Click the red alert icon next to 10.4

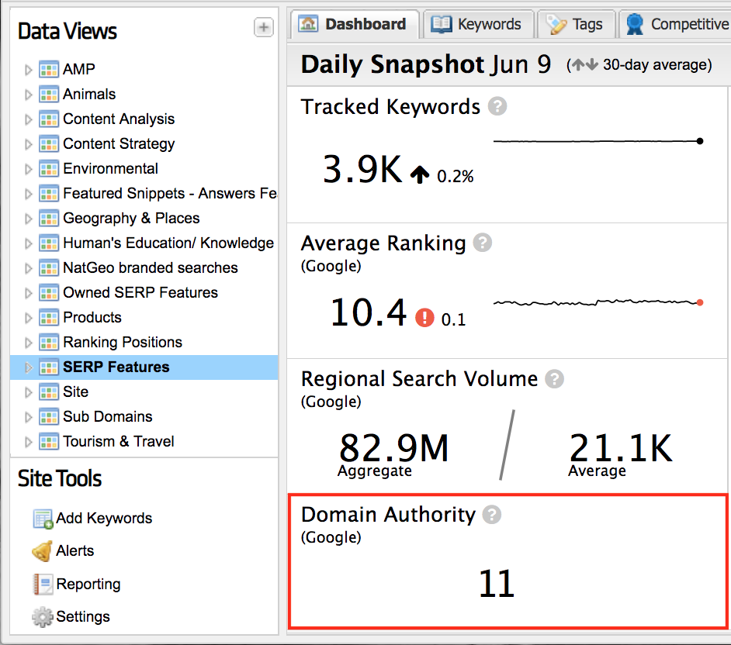pos(424,317)
